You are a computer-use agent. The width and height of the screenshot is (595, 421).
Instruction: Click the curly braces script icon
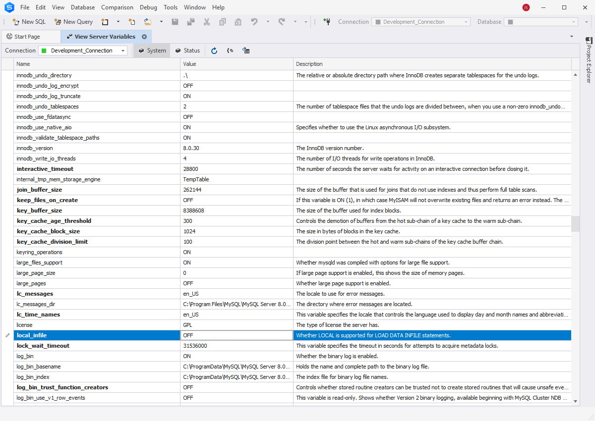point(230,51)
